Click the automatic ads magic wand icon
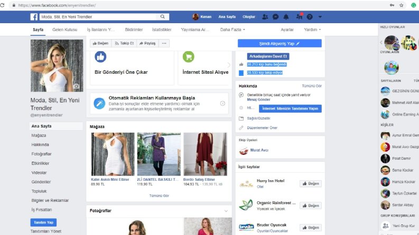 [99, 103]
